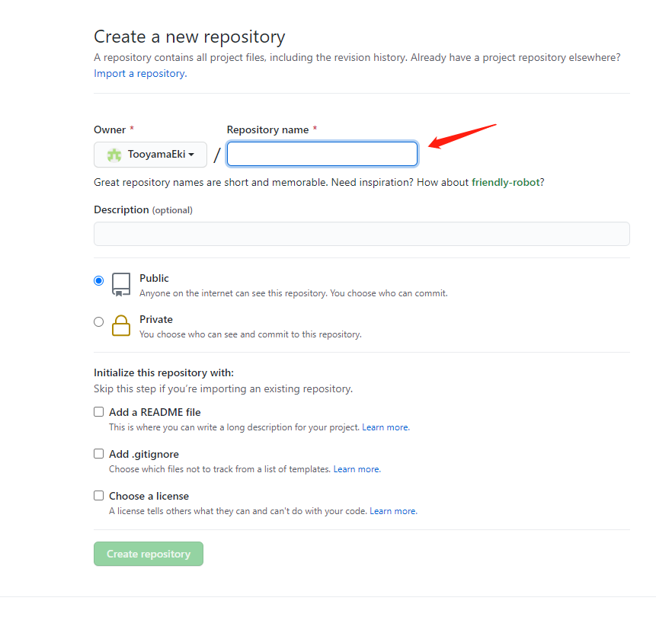Focus the Repository name input field
Screen dimensions: 656x620
pos(322,154)
